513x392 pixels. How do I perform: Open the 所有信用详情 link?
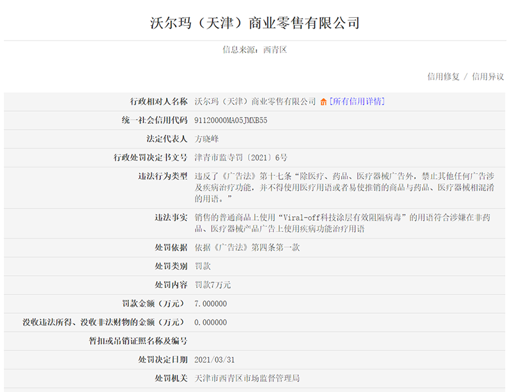(357, 101)
